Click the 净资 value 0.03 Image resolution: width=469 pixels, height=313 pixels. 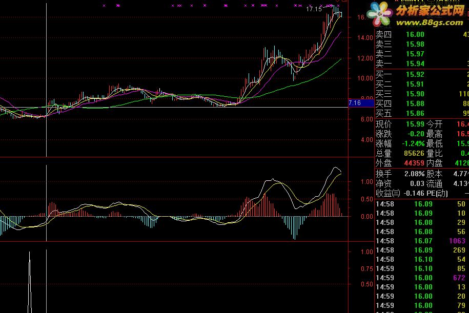(417, 183)
